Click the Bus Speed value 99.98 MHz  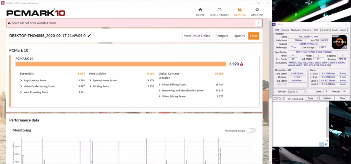tap(298, 81)
